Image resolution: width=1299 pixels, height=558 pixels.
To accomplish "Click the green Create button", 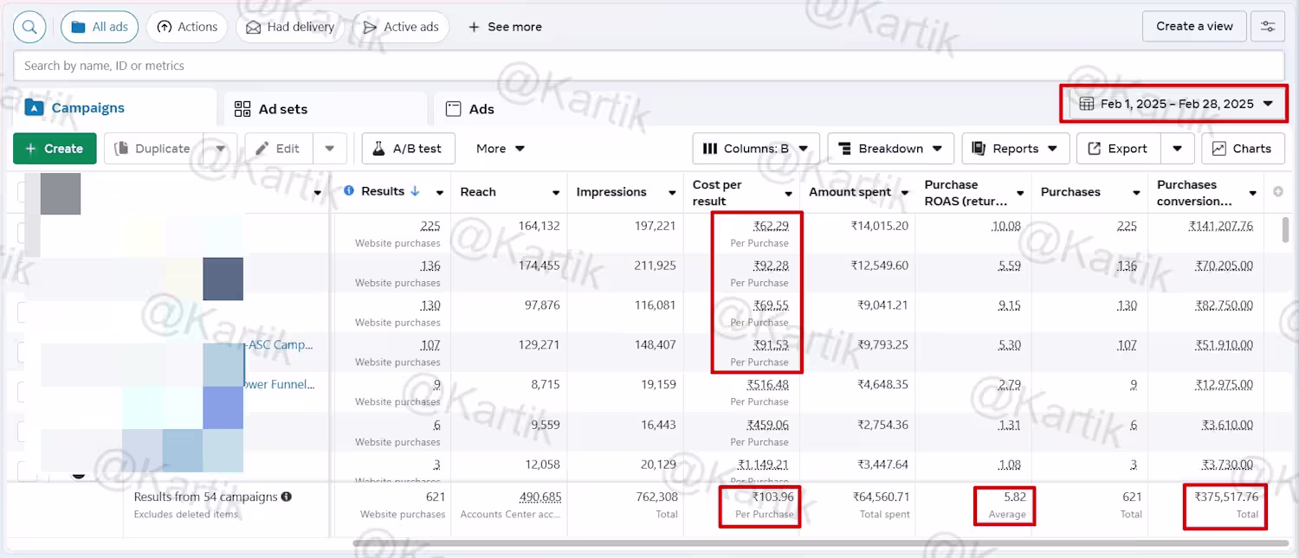I will click(x=54, y=149).
